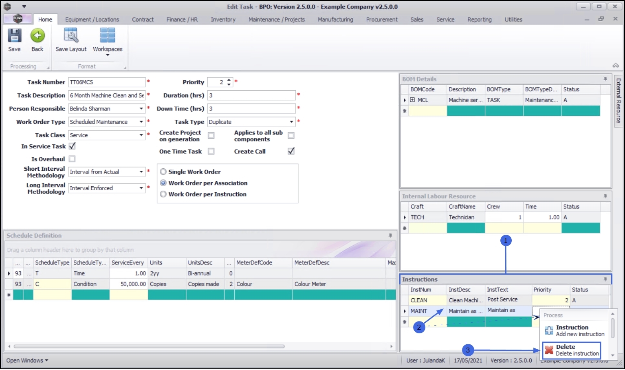Click the green Back arrow icon
The image size is (625, 370).
pos(37,36)
